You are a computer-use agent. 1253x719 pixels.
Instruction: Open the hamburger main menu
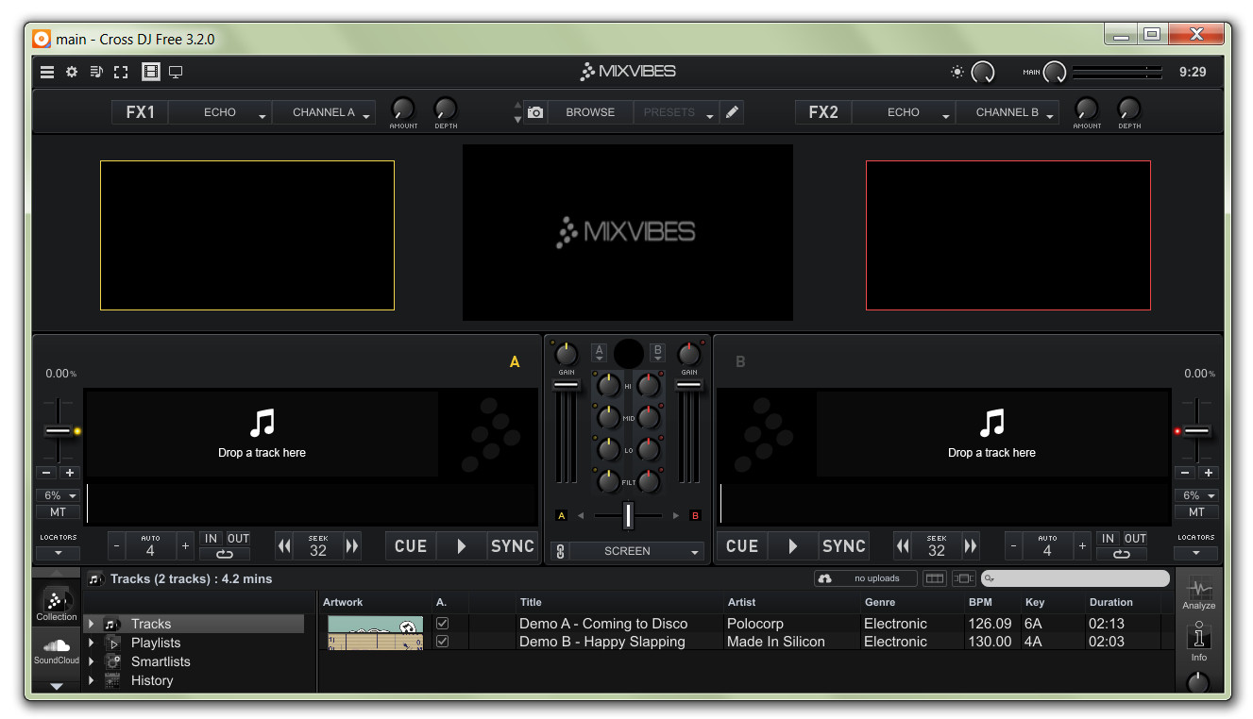click(x=47, y=72)
